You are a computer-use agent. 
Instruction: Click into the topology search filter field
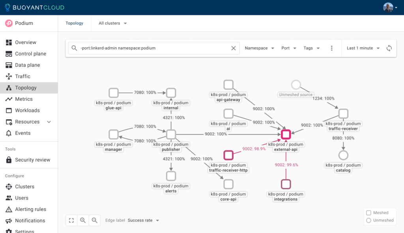pos(154,48)
